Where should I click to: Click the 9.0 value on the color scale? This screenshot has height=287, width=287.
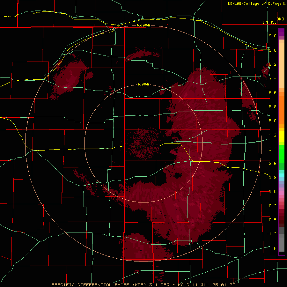273,50
